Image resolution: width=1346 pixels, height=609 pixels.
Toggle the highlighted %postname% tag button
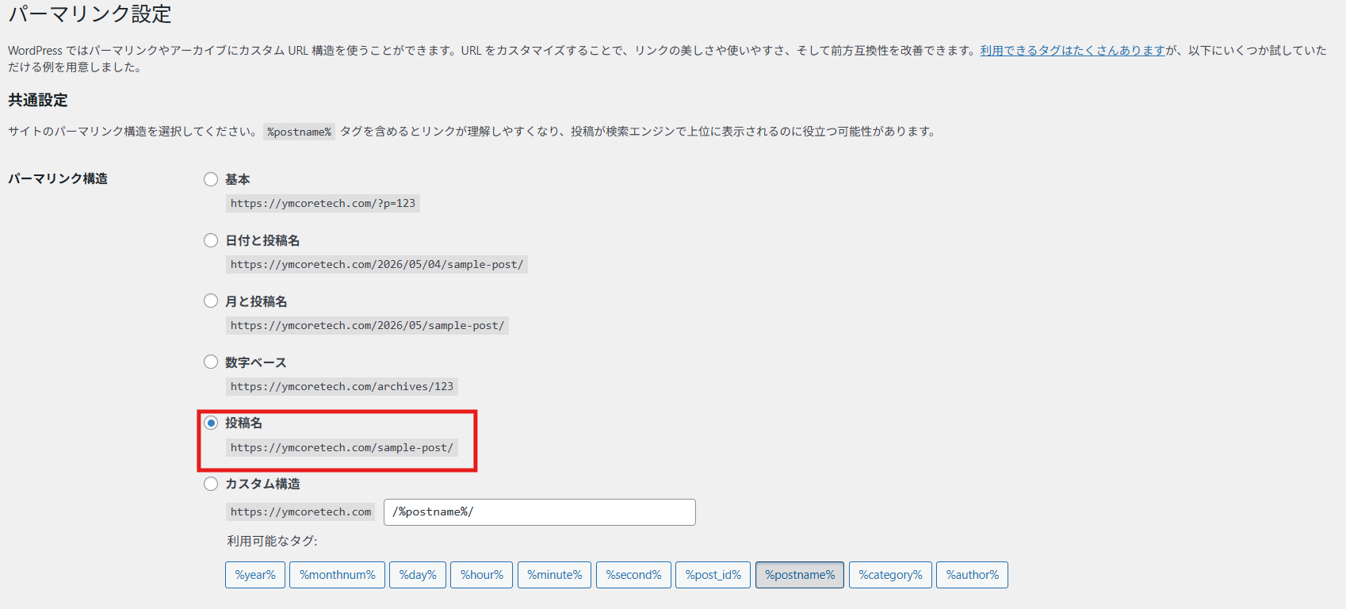coord(800,575)
